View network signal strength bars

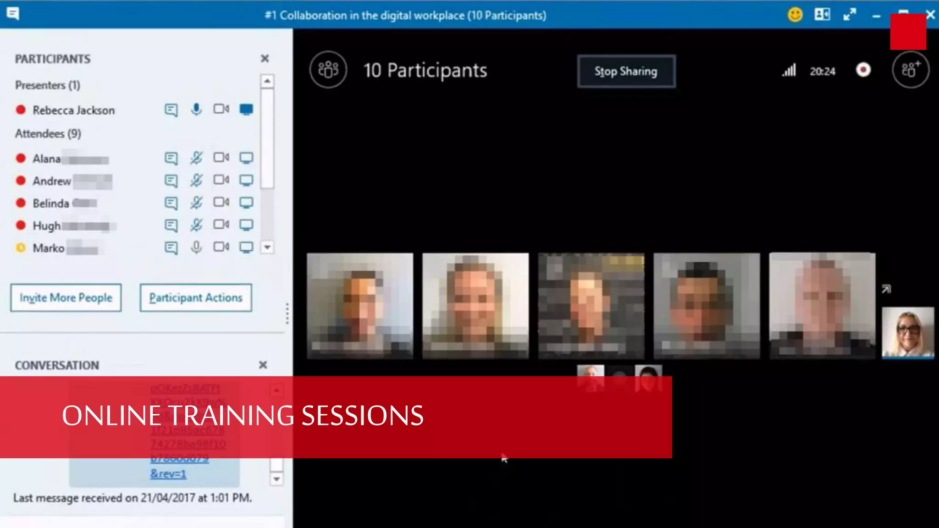(789, 70)
